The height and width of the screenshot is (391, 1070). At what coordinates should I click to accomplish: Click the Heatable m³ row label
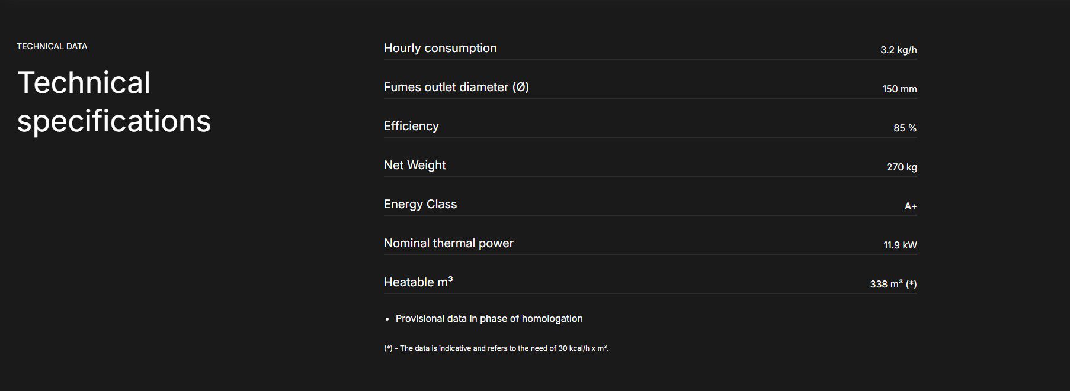[418, 283]
